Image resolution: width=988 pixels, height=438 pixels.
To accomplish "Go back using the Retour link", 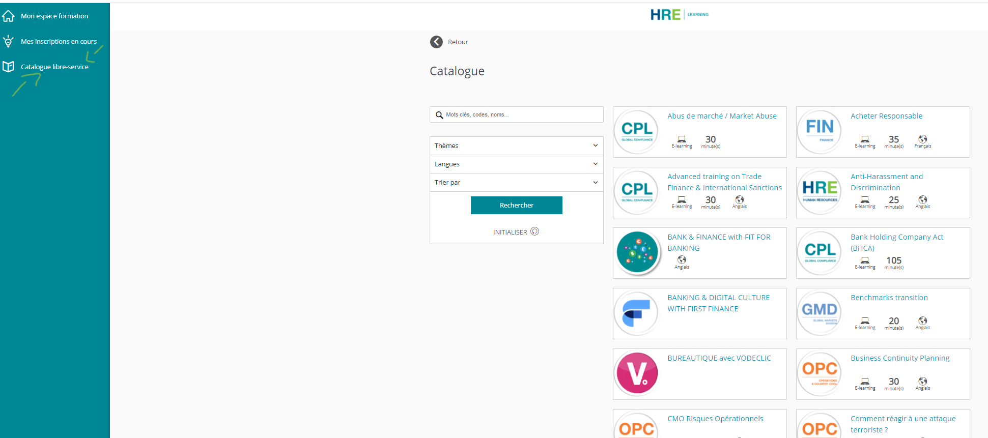I will click(458, 42).
